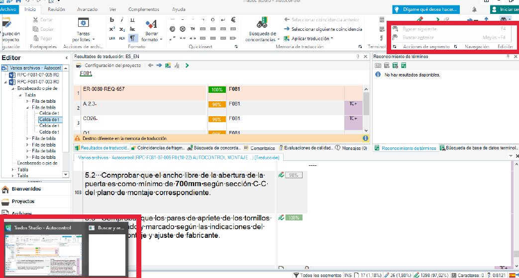Click segment 103 status pencil icon
Screen dimensions: 519x278
tap(281, 175)
